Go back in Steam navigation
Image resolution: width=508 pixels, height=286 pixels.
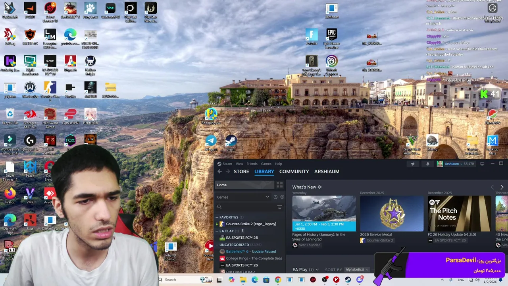pos(219,171)
